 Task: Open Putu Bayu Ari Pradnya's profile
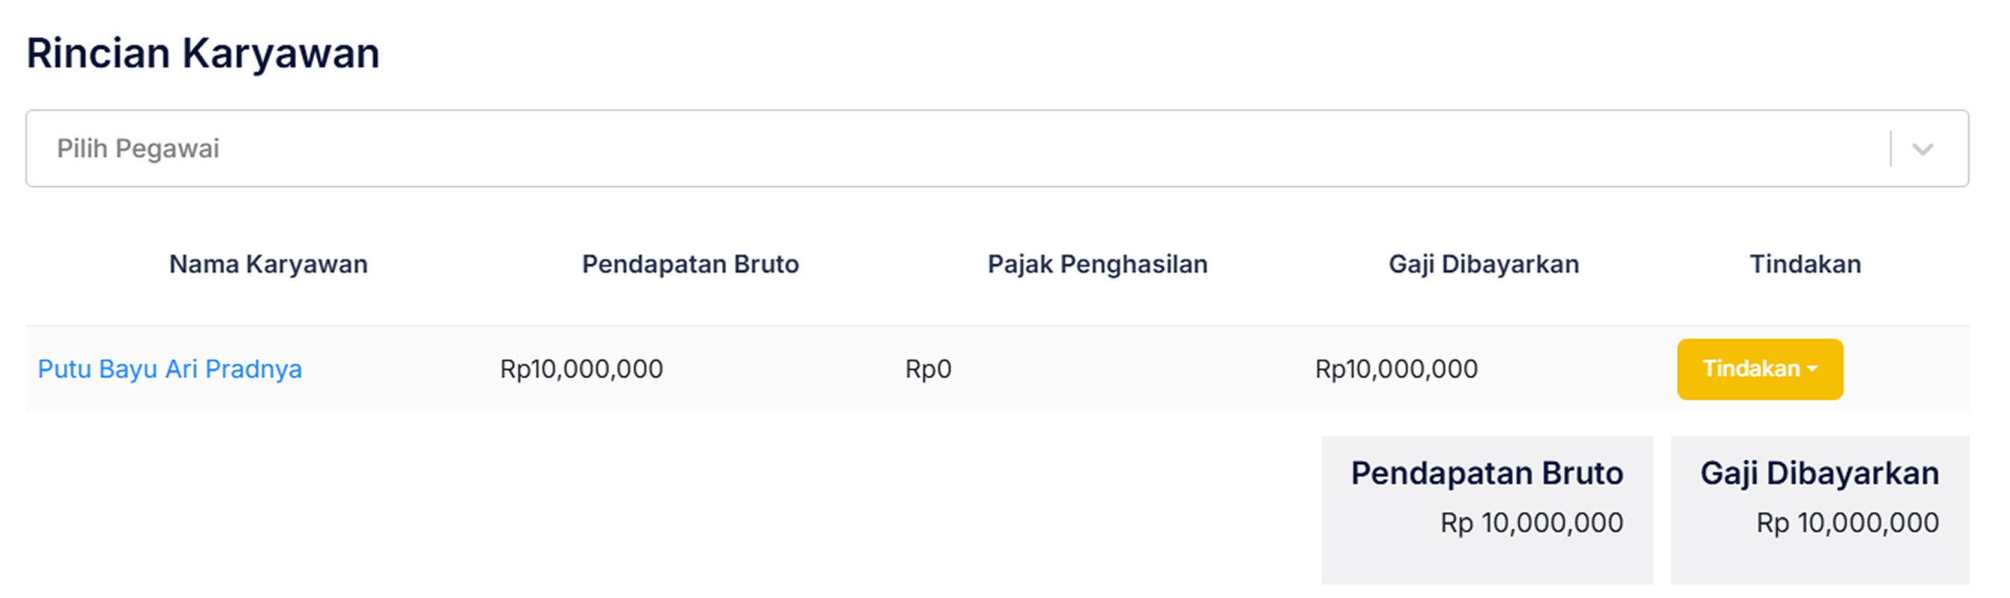(x=172, y=369)
